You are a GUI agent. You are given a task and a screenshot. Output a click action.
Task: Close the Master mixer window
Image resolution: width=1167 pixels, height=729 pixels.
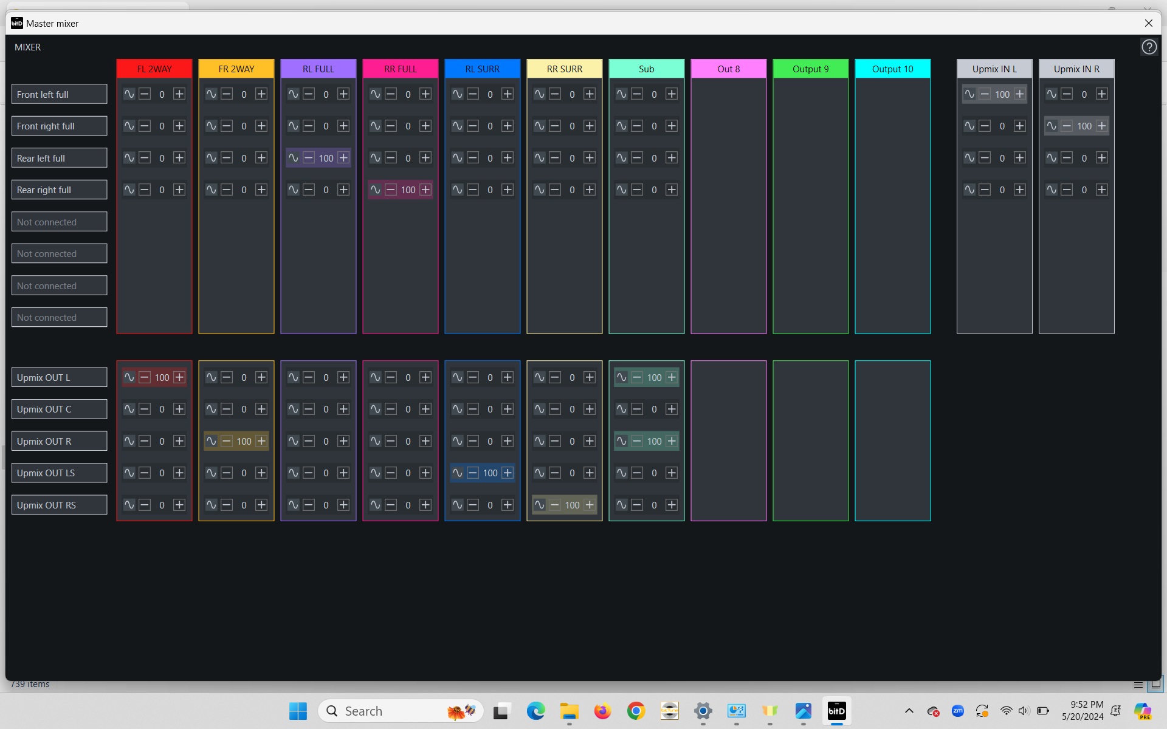[1148, 23]
